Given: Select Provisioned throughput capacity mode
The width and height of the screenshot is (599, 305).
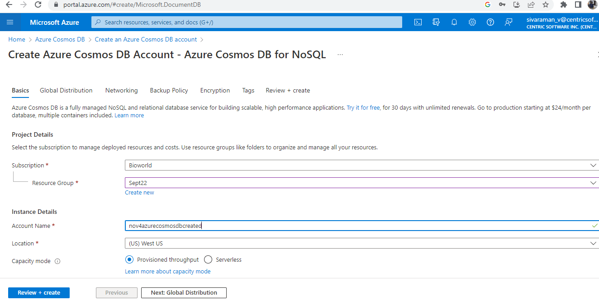Looking at the screenshot, I should click(x=129, y=259).
